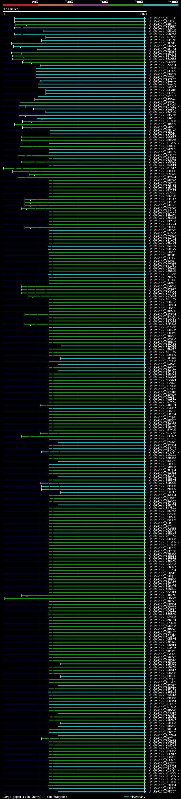181x799 pixels.
Task: Select hit UniRef100_C0Z361
Action: tap(162, 78)
